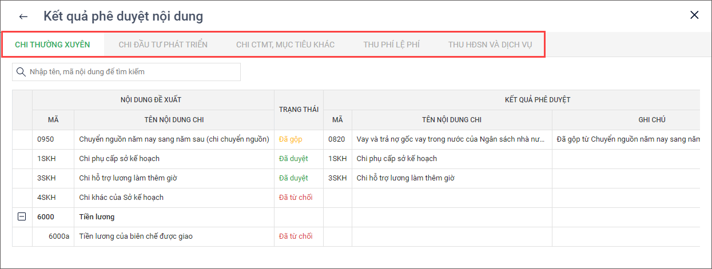This screenshot has height=269, width=712.
Task: Click approved code 0820 cell
Action: pos(336,139)
